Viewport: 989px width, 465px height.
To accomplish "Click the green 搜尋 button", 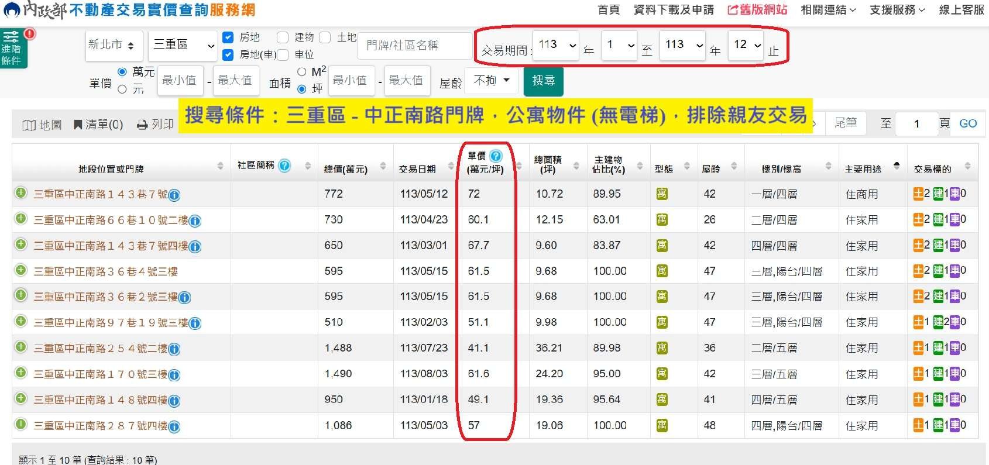I will [543, 81].
